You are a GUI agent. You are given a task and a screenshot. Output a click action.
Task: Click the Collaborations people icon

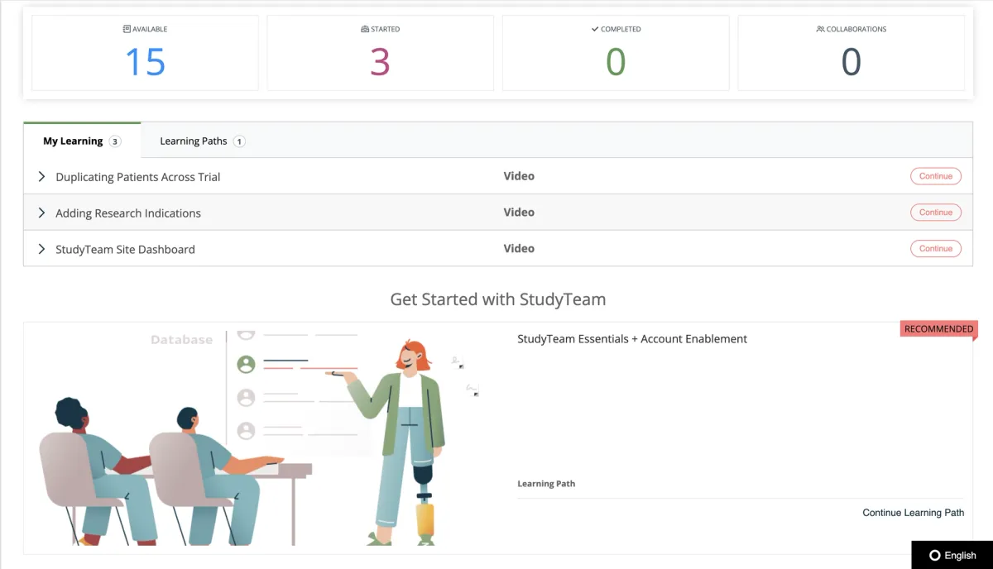click(x=820, y=29)
